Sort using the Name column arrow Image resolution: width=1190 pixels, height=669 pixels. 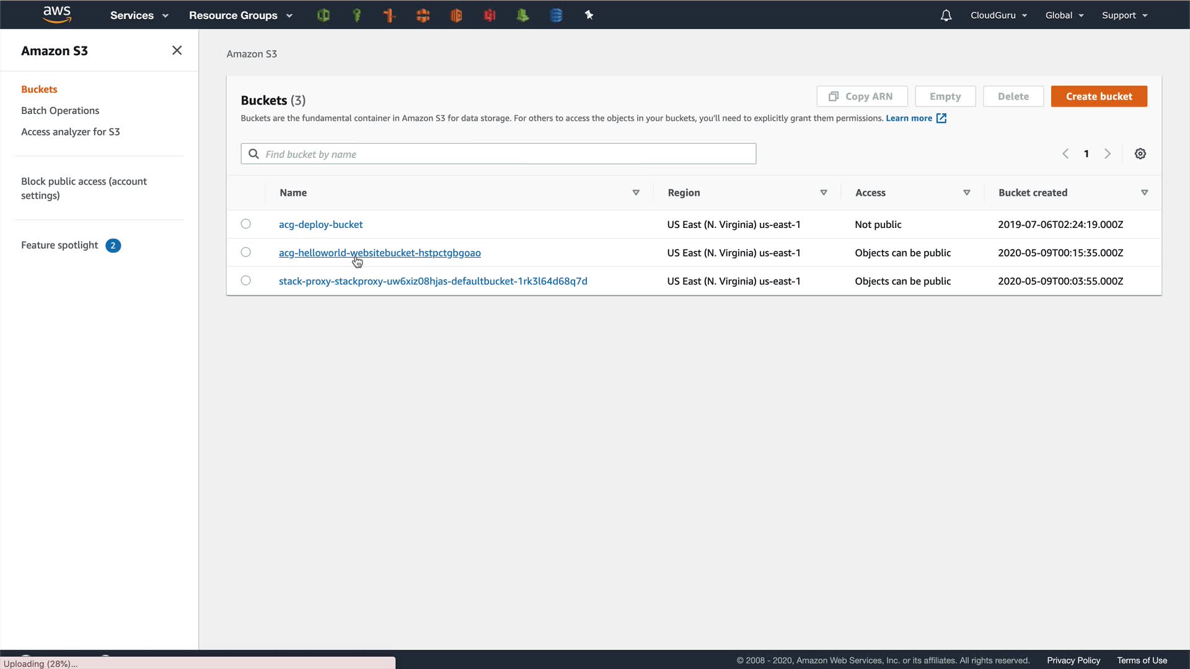tap(635, 193)
